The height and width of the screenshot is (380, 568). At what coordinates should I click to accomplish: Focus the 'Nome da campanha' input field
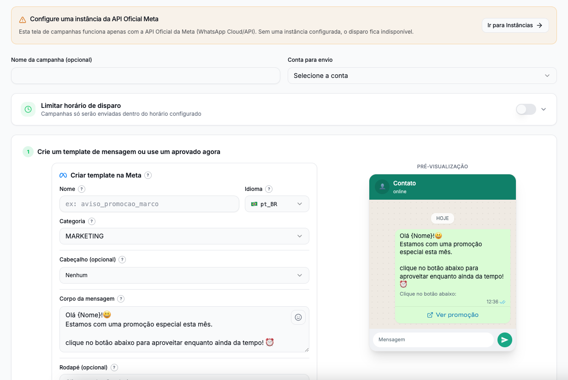[x=146, y=76]
